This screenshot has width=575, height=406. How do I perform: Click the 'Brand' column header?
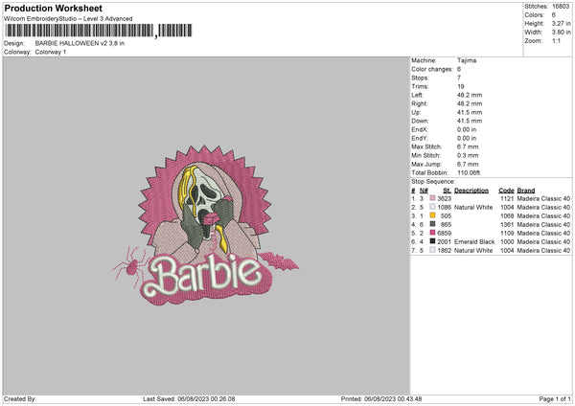(526, 191)
